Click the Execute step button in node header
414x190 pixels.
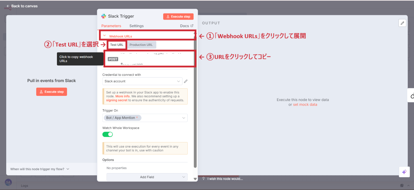click(x=178, y=17)
